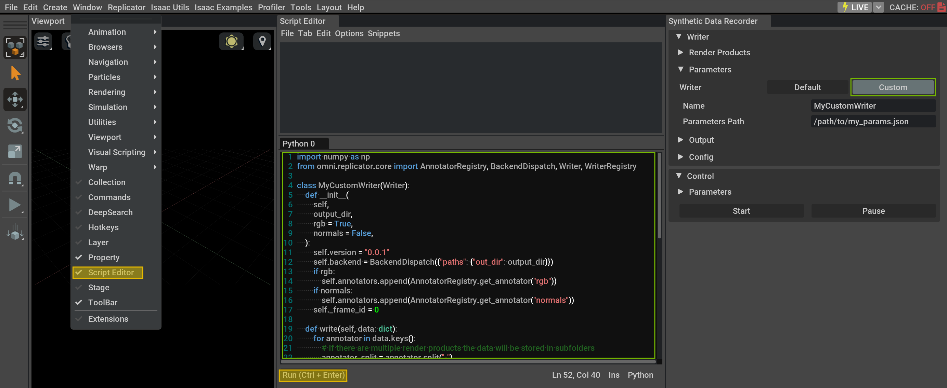Open the Script Editor Snippets menu
This screenshot has height=388, width=947.
(x=384, y=33)
